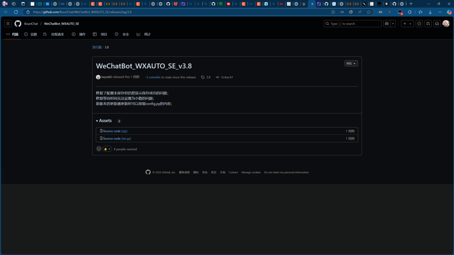Open the notifications inbox icon
Image resolution: width=454 pixels, height=255 pixels.
tap(437, 23)
